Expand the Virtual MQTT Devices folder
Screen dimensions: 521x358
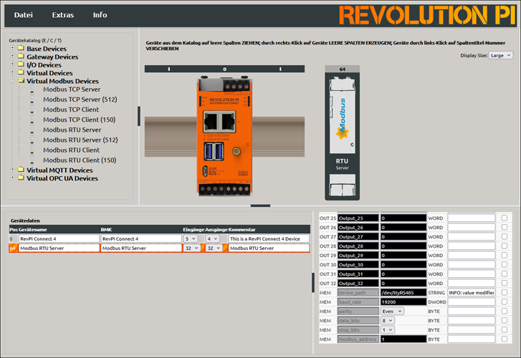click(12, 169)
